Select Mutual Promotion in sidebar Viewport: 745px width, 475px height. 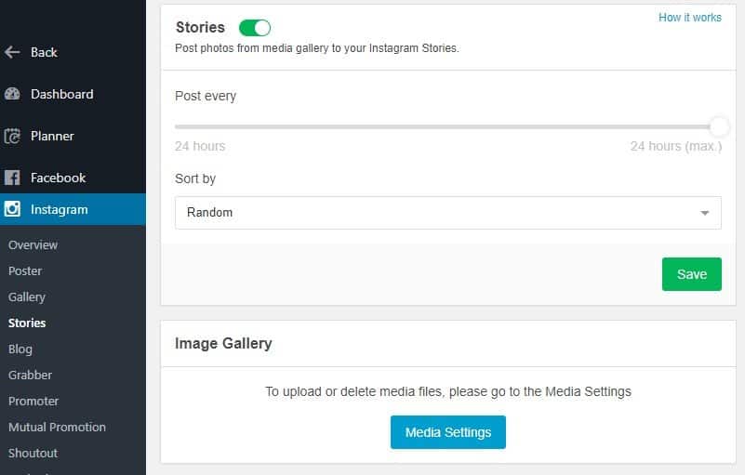click(x=57, y=427)
